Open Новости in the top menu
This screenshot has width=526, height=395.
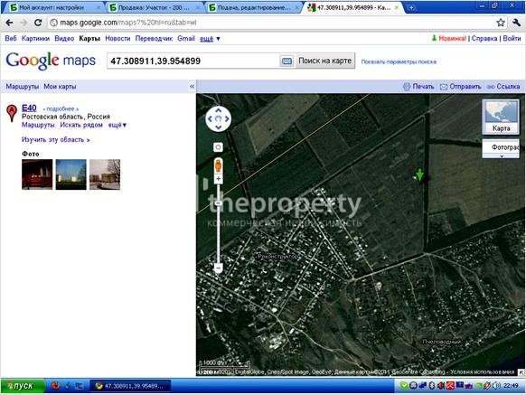tap(117, 39)
